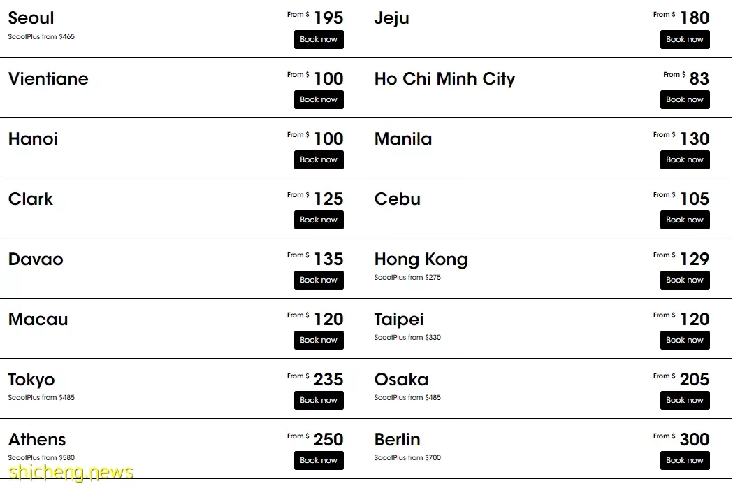Open the Hong Kong destination title
The width and height of the screenshot is (733, 486).
coord(421,259)
